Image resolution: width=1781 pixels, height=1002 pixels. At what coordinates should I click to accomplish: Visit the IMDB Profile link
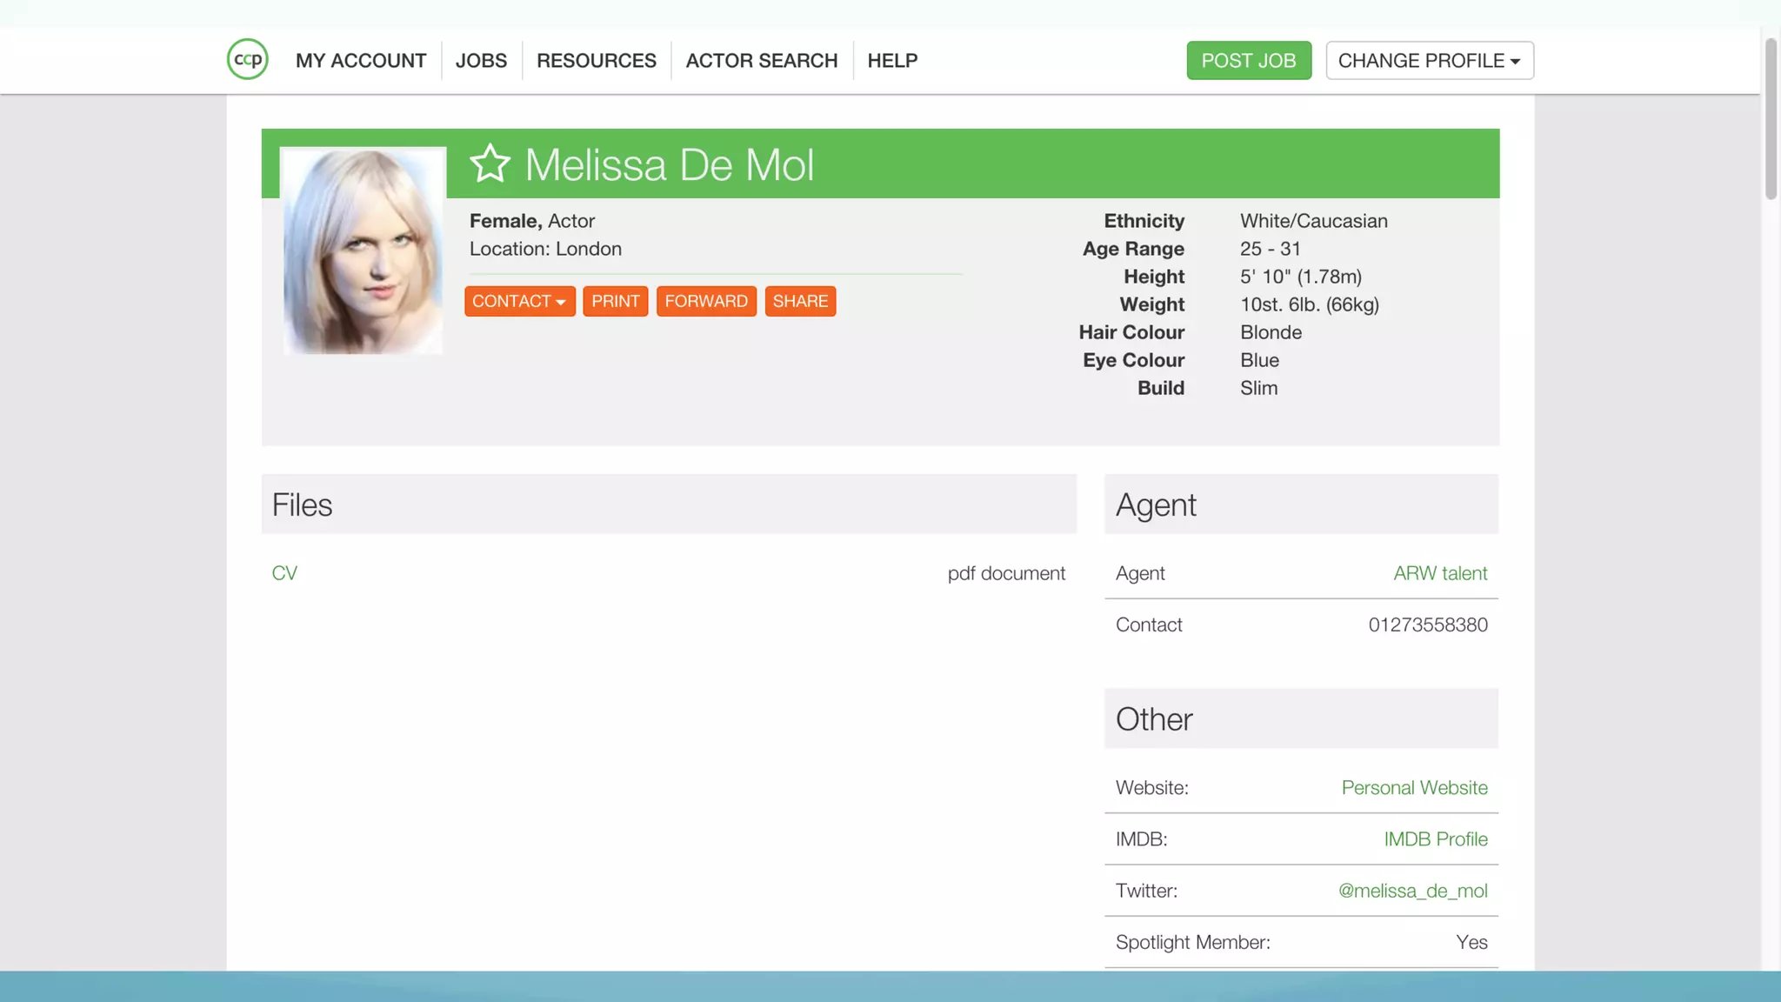pos(1435,839)
